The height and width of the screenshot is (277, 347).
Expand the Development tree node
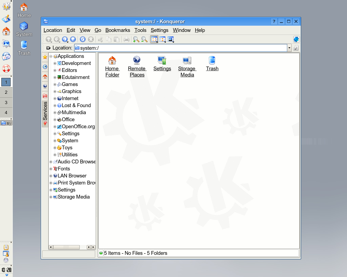(55, 63)
